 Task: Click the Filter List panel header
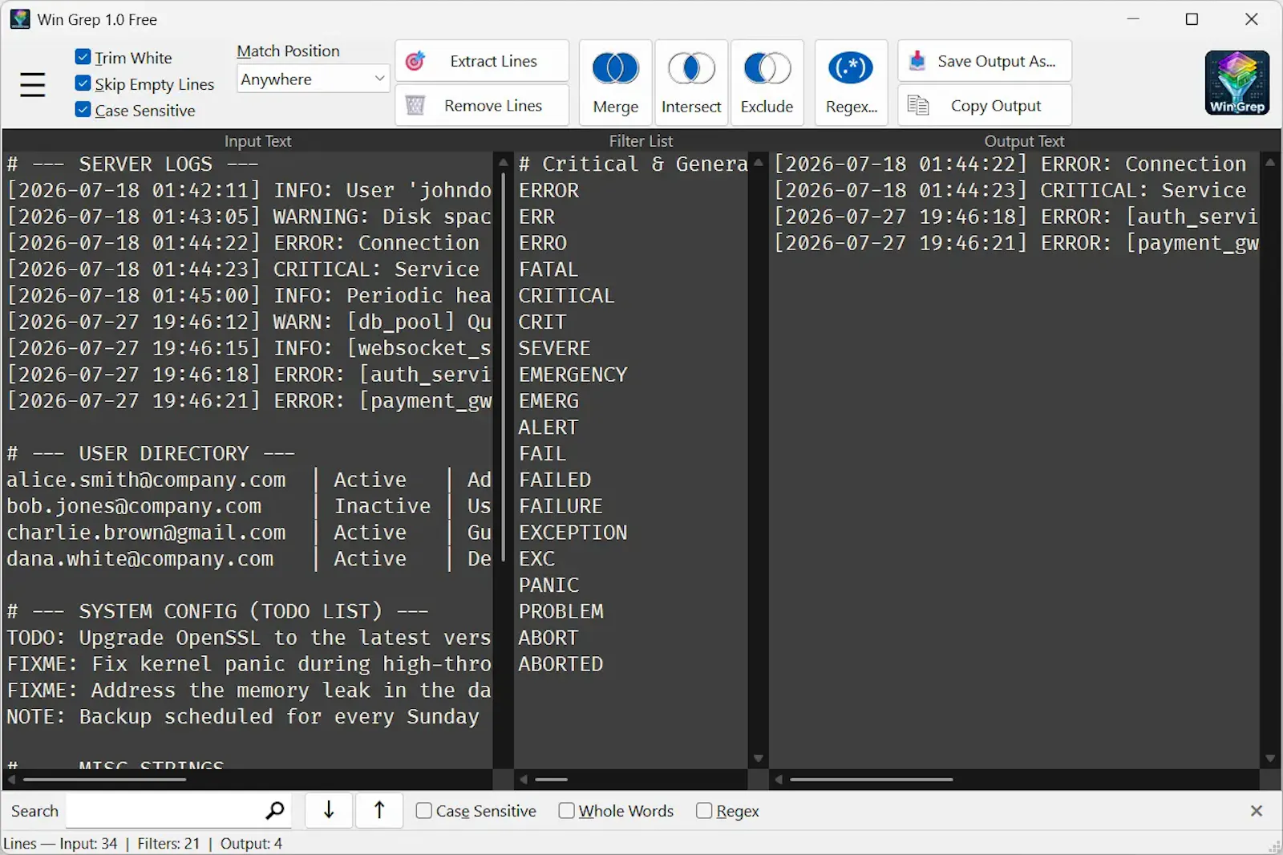click(641, 141)
